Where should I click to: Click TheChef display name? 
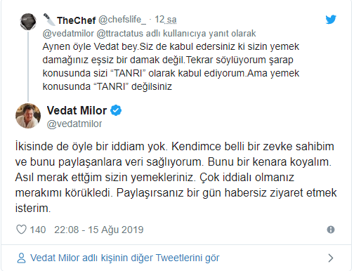click(77, 20)
